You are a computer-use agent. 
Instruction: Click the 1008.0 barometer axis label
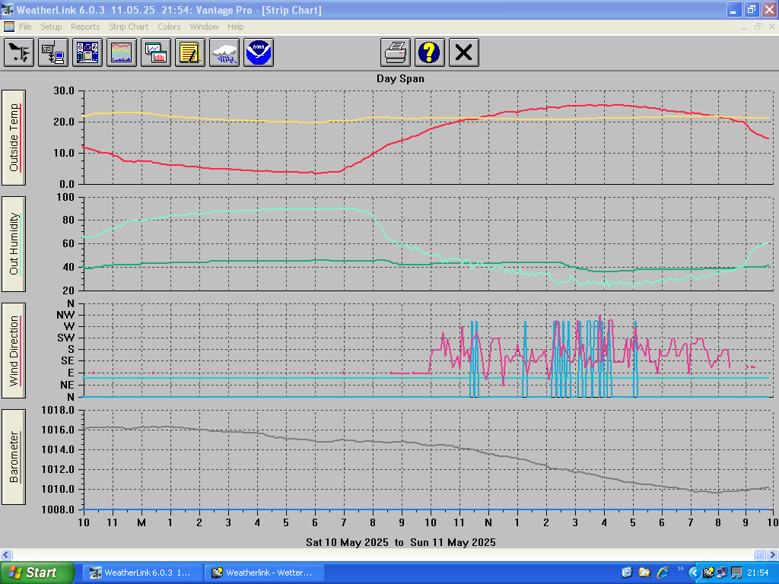pyautogui.click(x=58, y=509)
